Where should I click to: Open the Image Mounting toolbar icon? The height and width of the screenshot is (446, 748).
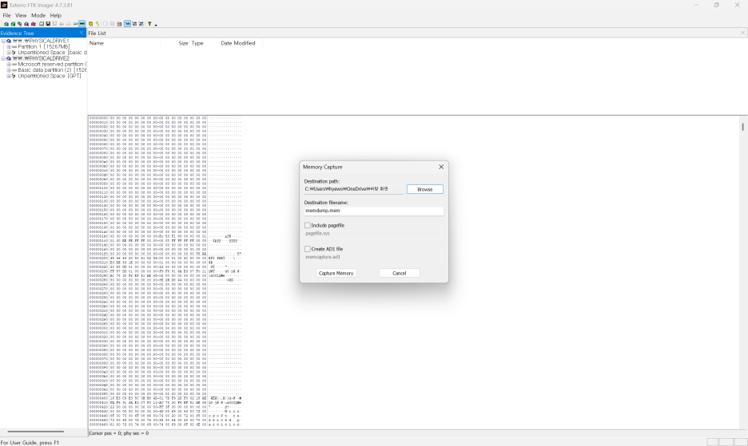[x=19, y=24]
